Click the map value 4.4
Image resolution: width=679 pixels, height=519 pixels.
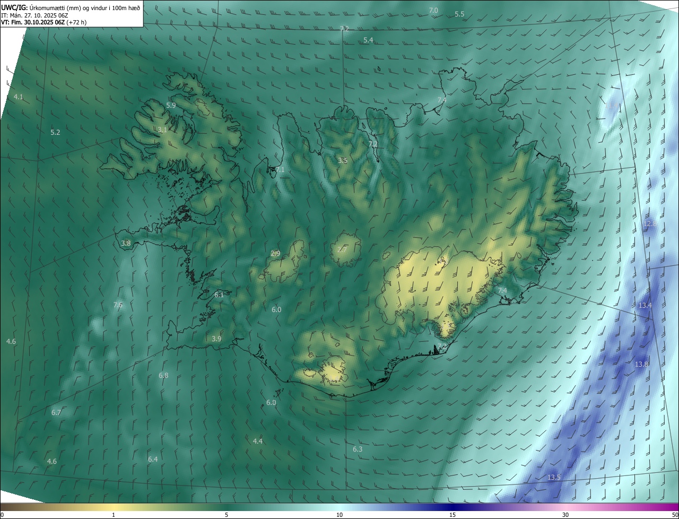point(257,442)
